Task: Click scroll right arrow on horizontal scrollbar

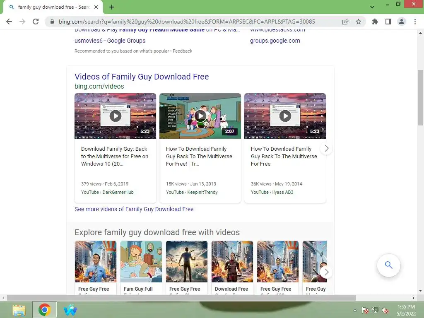Action: 414,298
